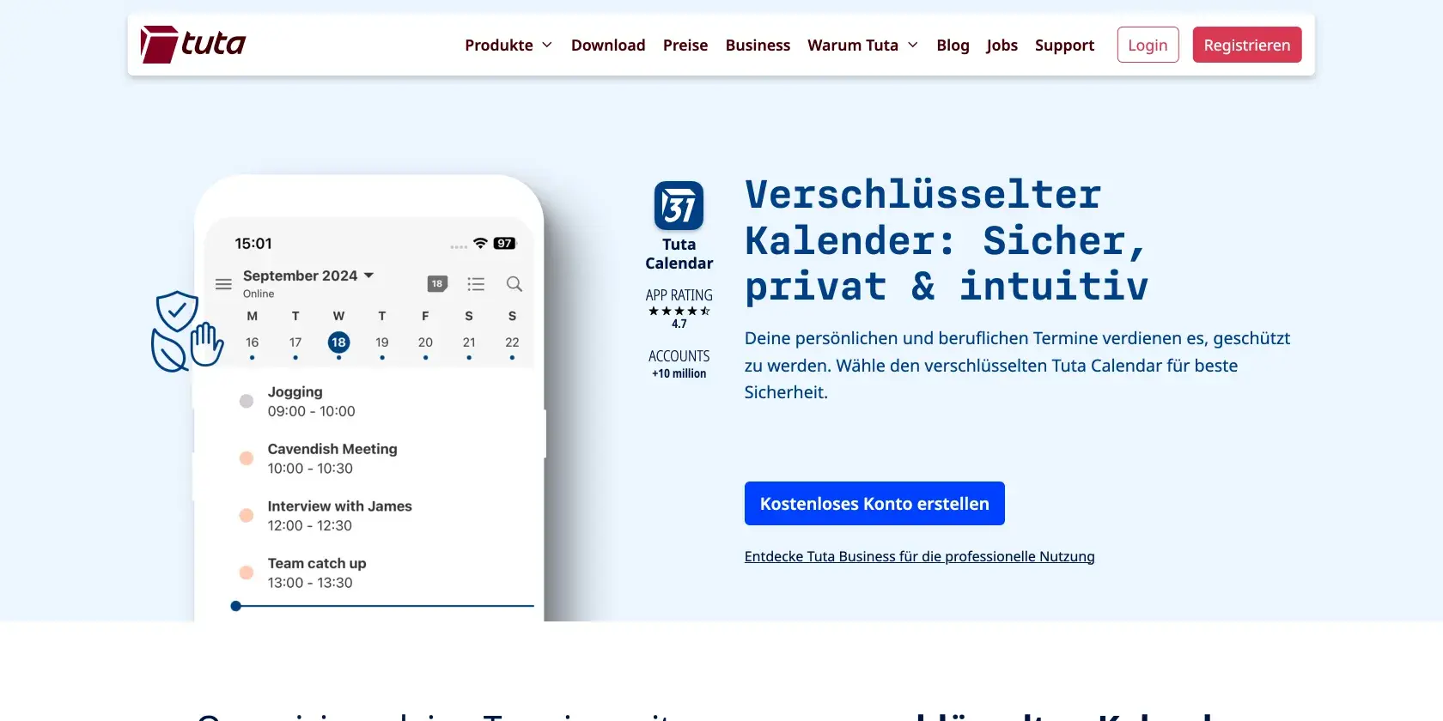Select day 20 in the week strip
Screen dimensions: 1443x721
click(425, 342)
